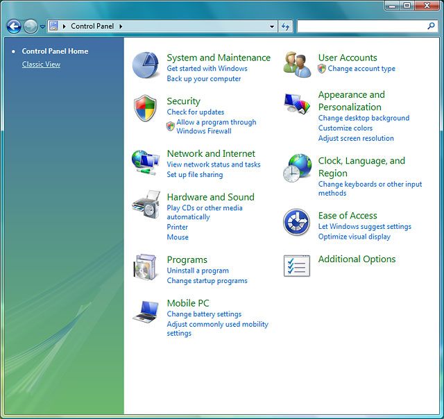444x419 pixels.
Task: Click the Appearance and Personalization monitor icon
Action: tap(297, 104)
